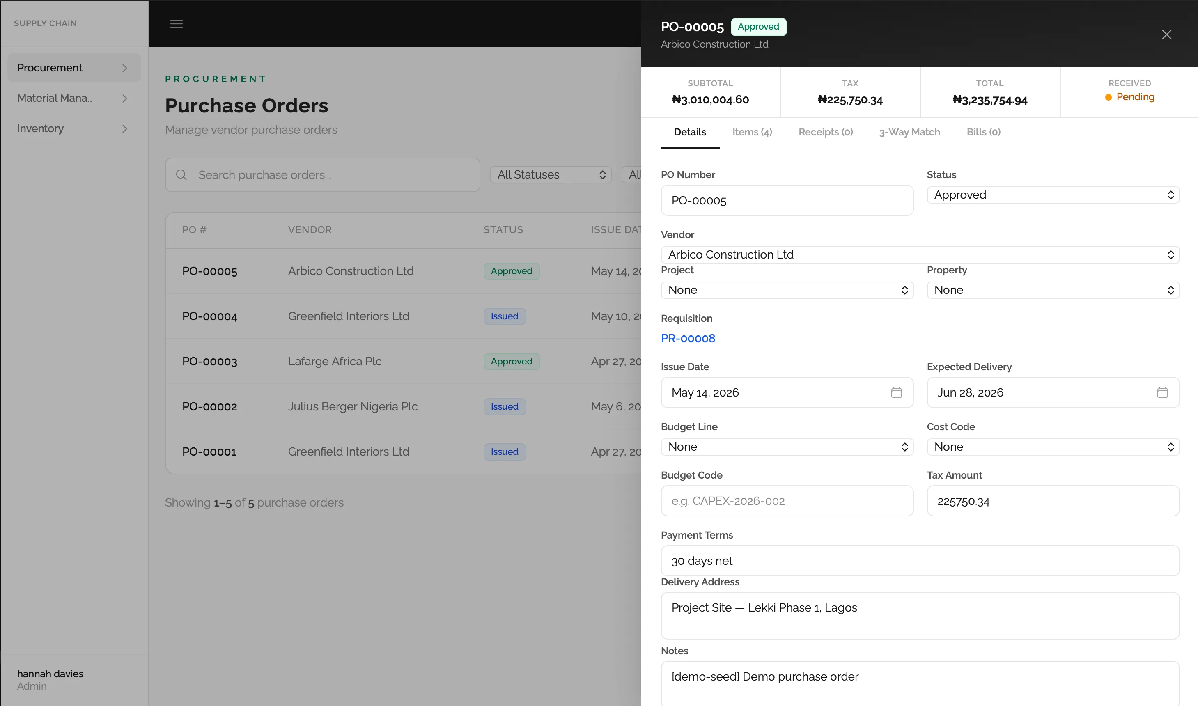Select the PO-00003 row in the table
This screenshot has width=1198, height=706.
pos(404,361)
